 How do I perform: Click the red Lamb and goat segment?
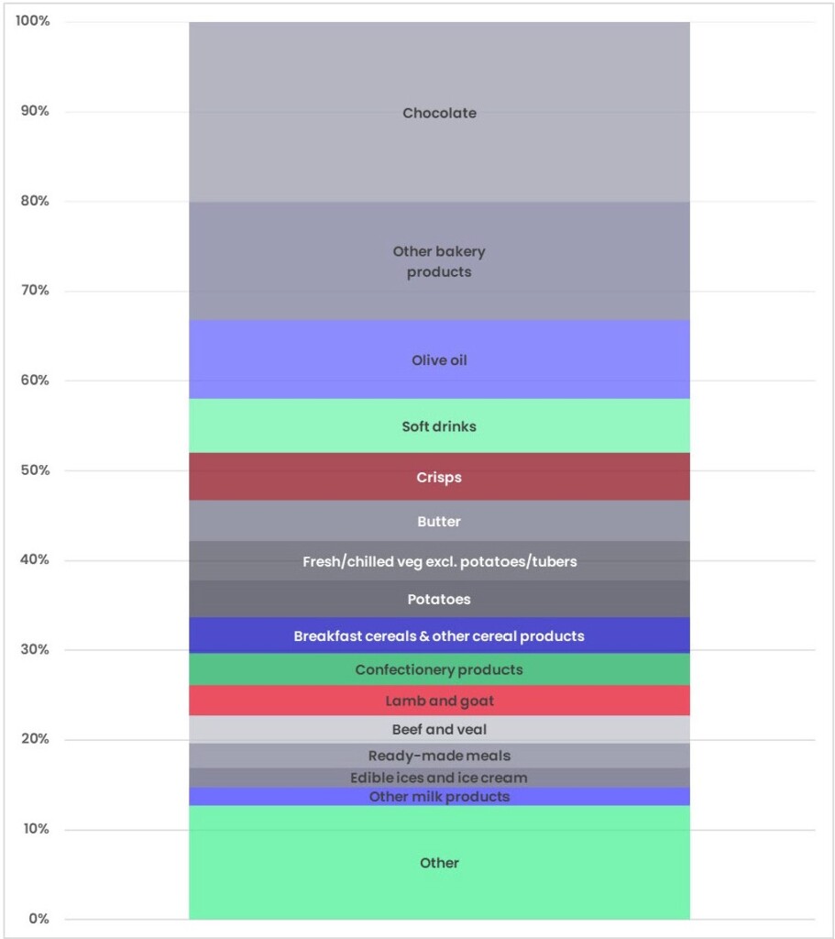(x=439, y=701)
